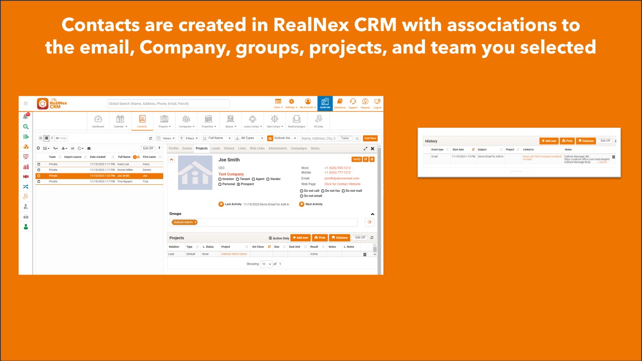Switch to list view icon
Viewport: 642px width, 361px height.
[x=47, y=138]
